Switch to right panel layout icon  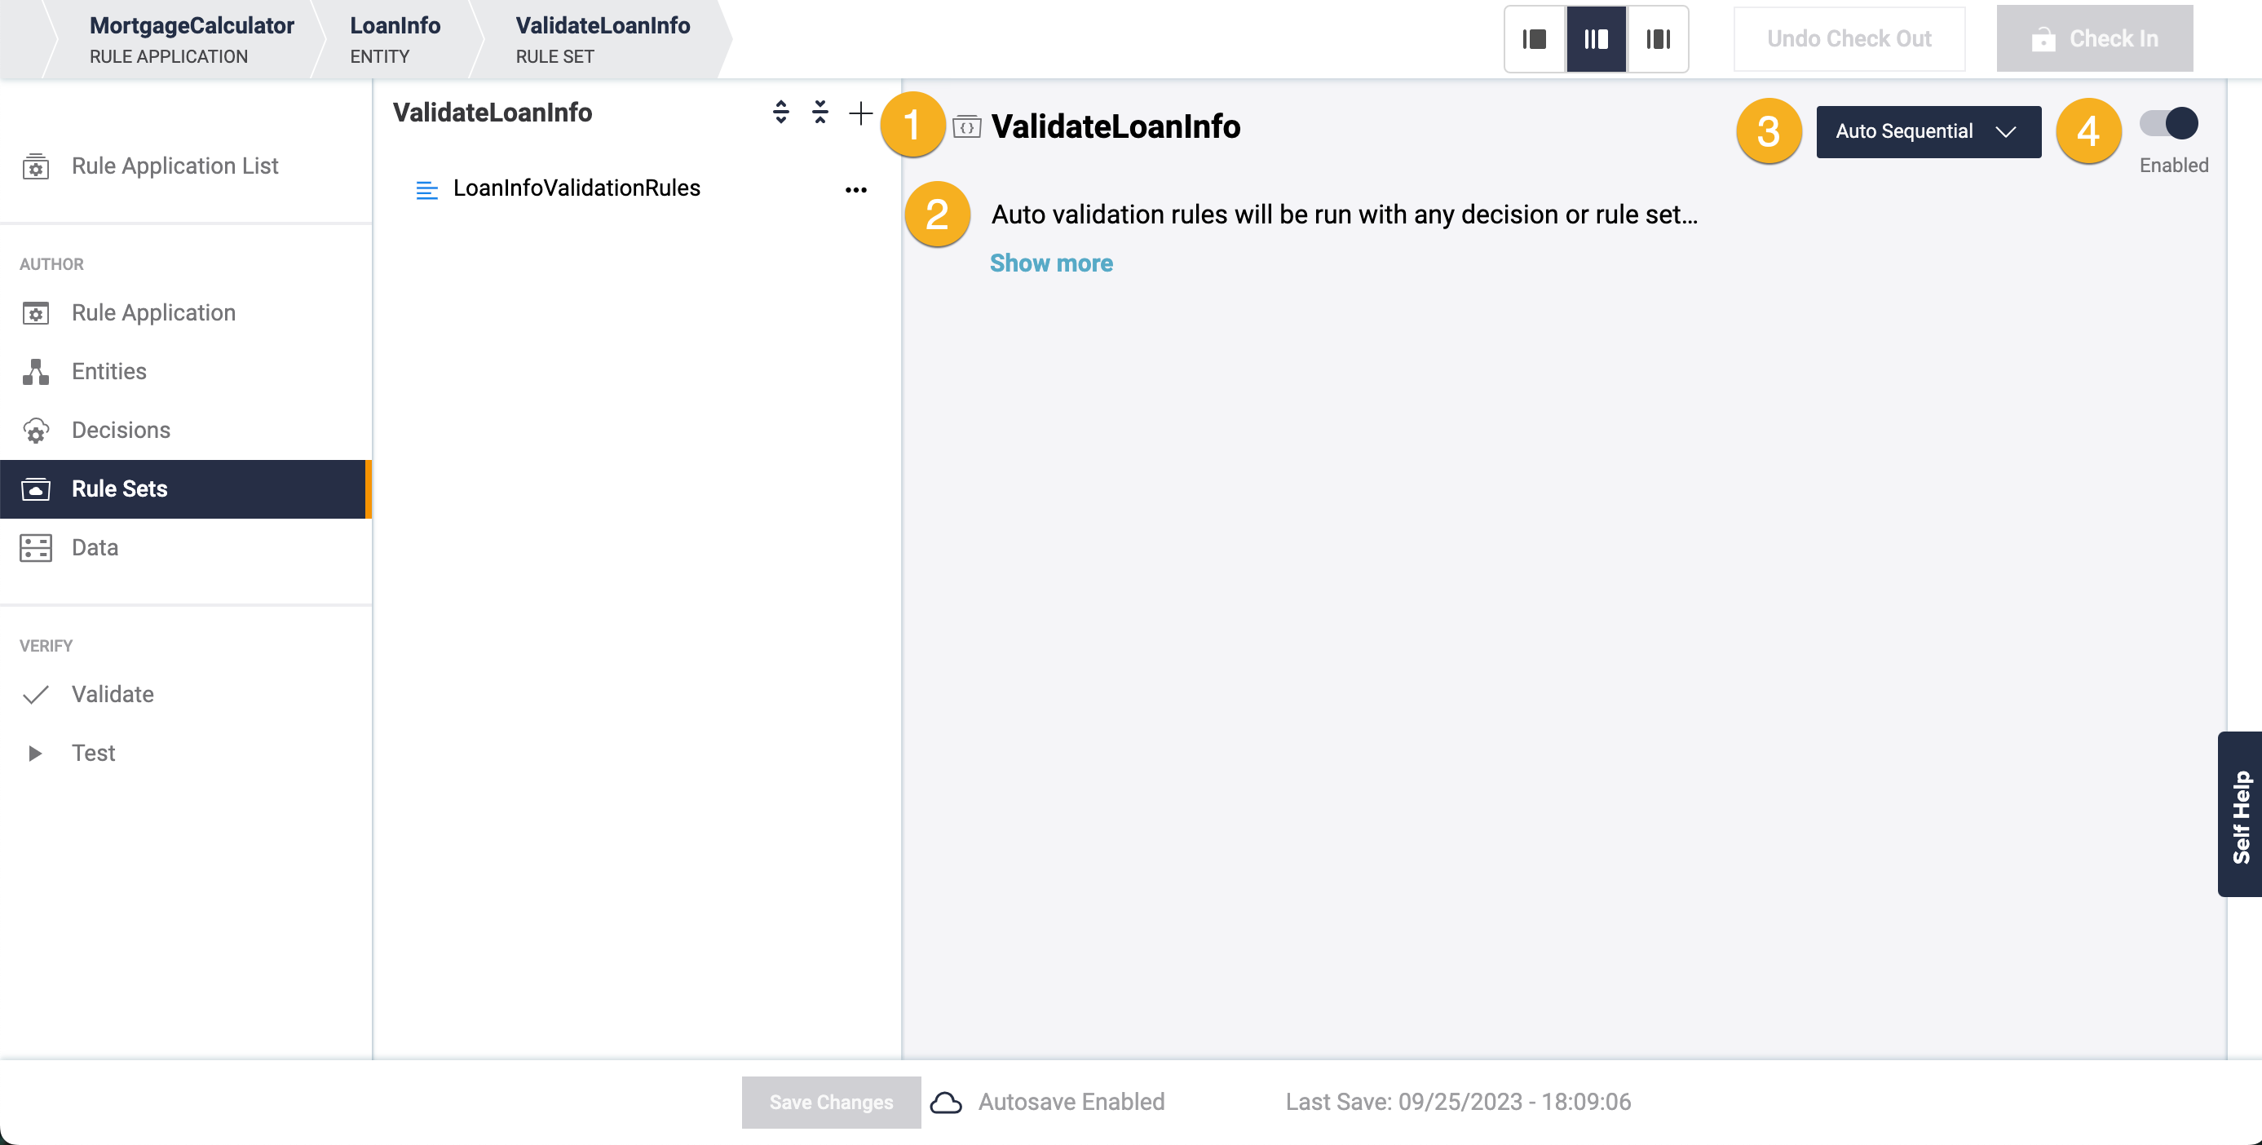point(1658,38)
